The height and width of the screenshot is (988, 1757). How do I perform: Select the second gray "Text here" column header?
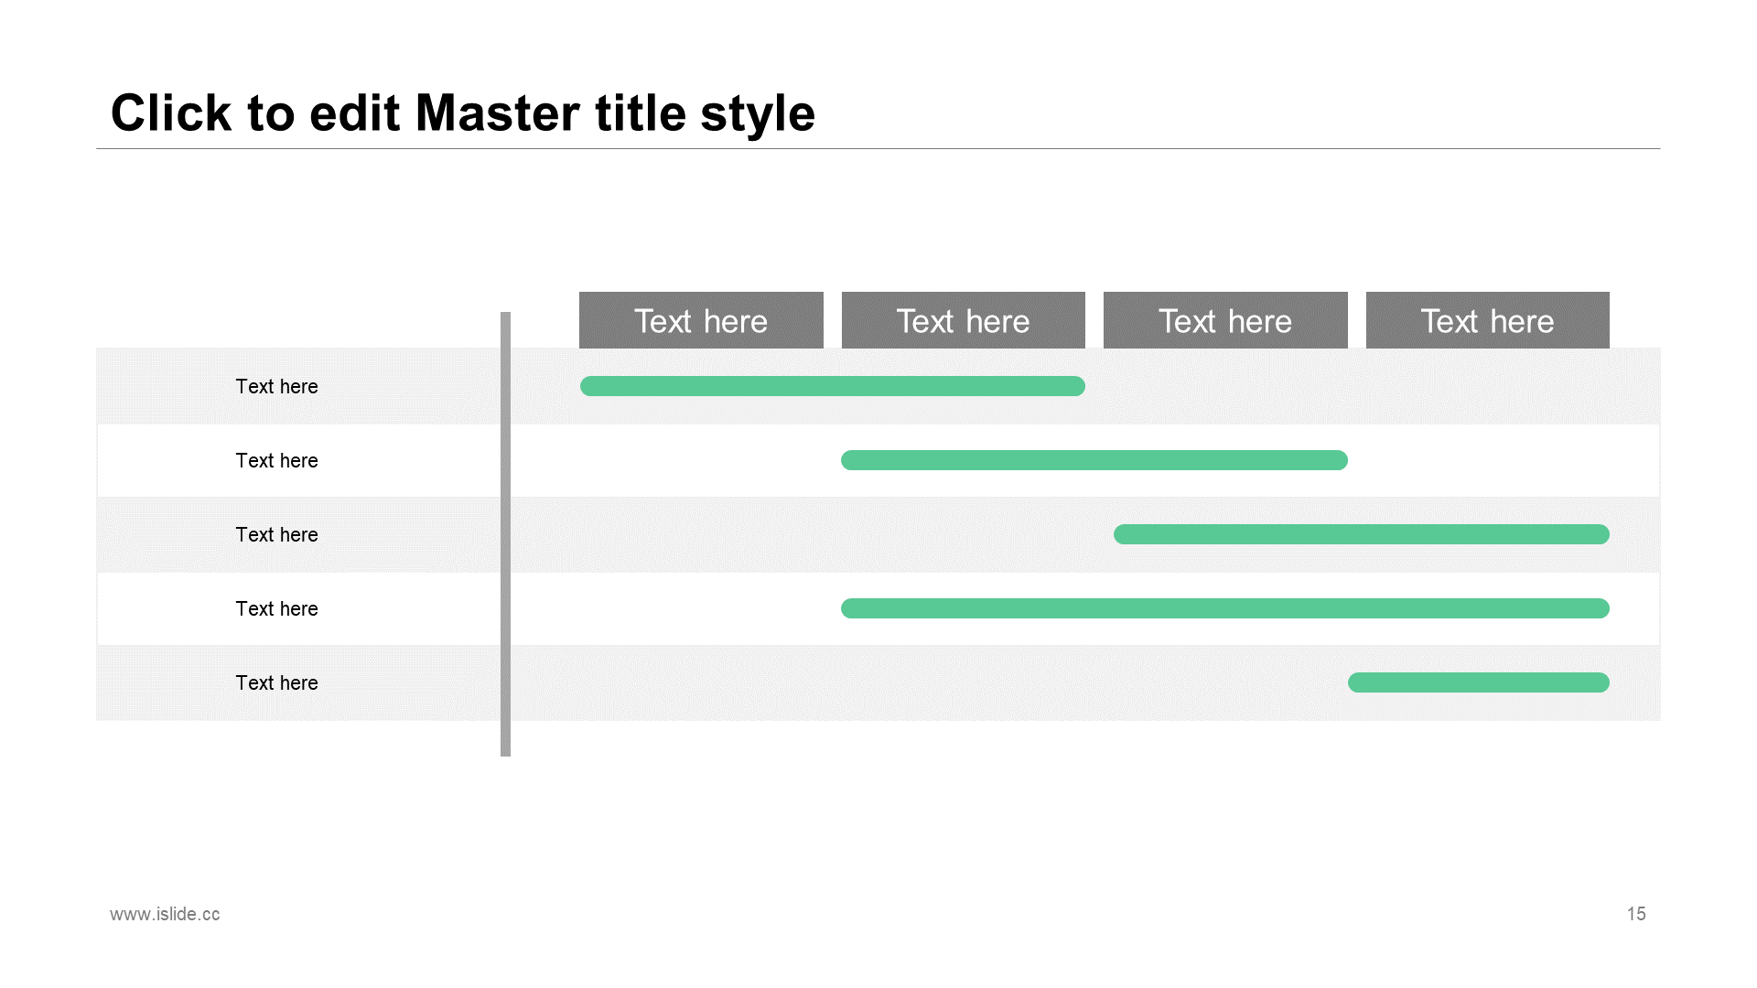(x=964, y=320)
